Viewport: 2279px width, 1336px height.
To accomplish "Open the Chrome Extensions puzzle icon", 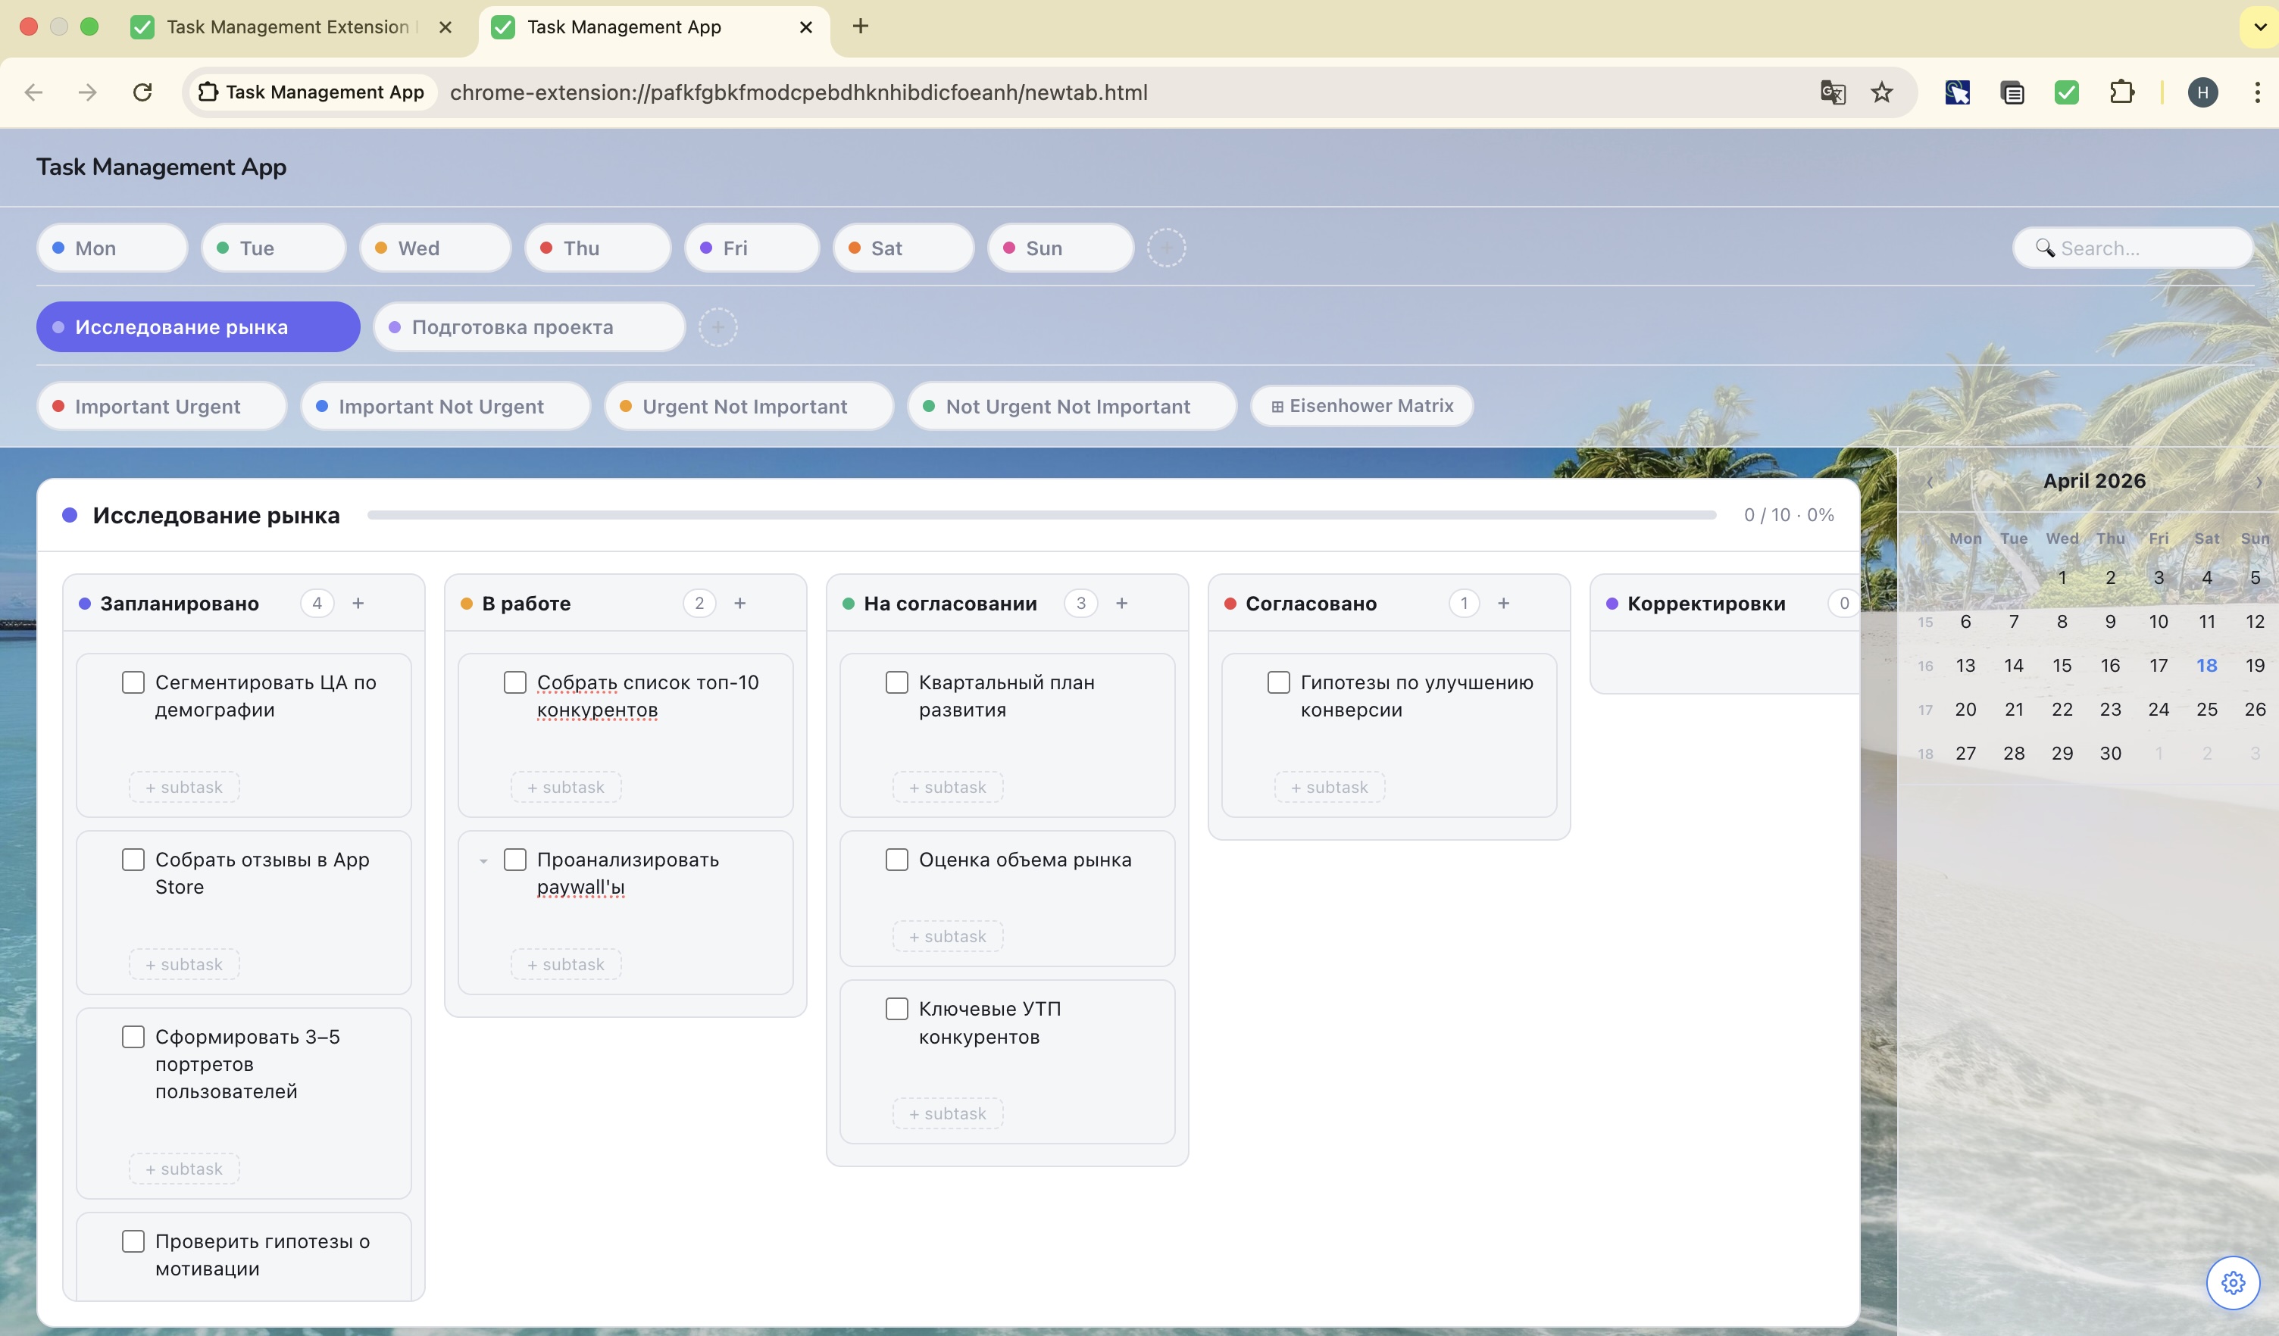I will (2121, 92).
